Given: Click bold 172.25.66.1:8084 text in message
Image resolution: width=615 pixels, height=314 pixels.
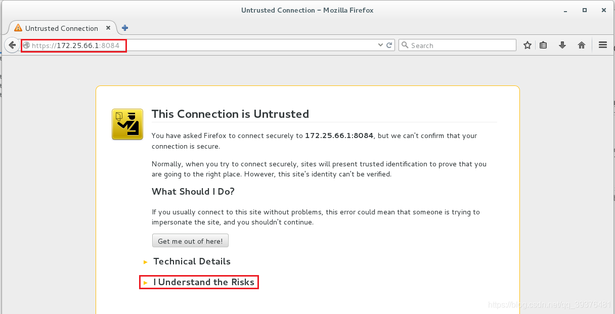Looking at the screenshot, I should tap(339, 136).
